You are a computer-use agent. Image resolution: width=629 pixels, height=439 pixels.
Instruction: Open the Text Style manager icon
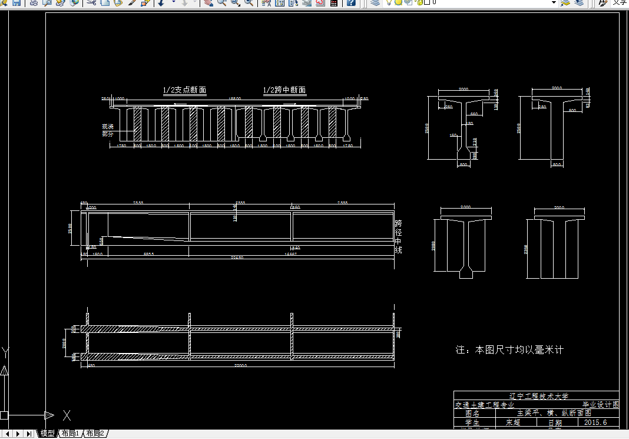[603, 3]
